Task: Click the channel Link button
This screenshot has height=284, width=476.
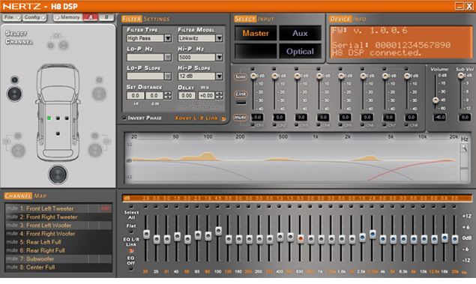Action: (x=241, y=94)
